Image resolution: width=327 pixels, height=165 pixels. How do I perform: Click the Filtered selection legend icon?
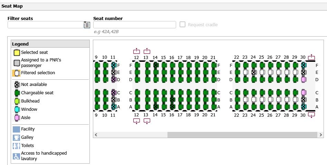click(x=16, y=73)
